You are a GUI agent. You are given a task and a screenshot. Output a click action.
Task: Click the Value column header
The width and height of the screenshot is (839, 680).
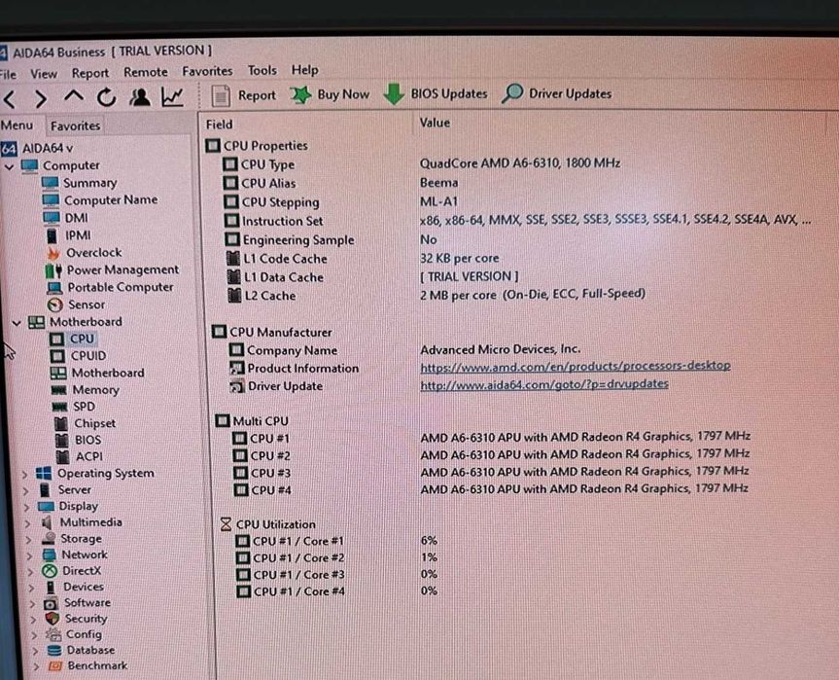point(434,124)
